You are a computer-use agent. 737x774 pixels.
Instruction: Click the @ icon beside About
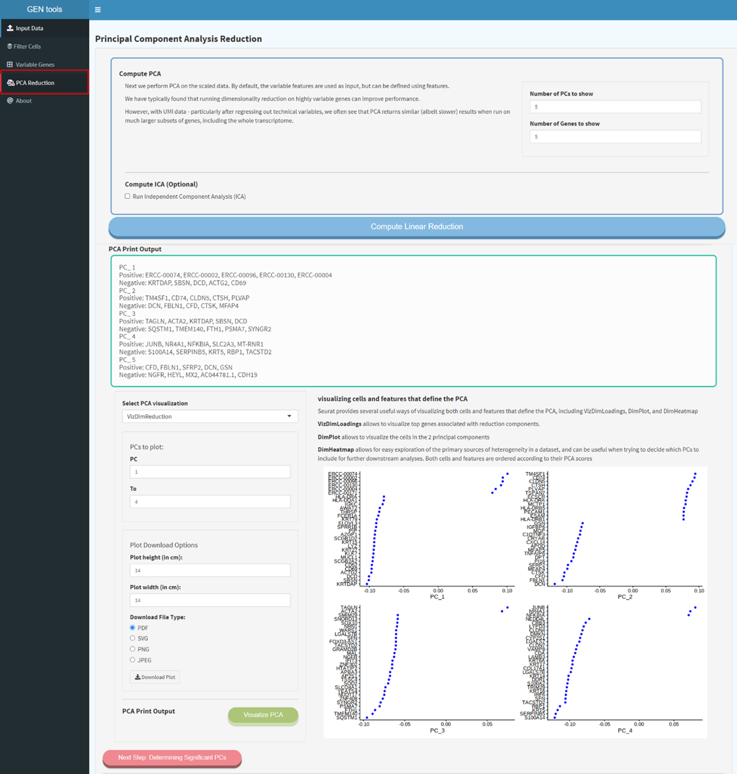tap(9, 100)
